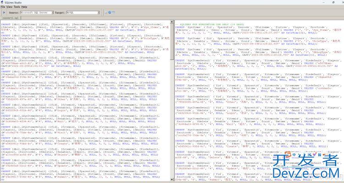Screen dimensions: 344x183
Task: Run the conversion with the play button
Action: pyautogui.click(x=4, y=12)
